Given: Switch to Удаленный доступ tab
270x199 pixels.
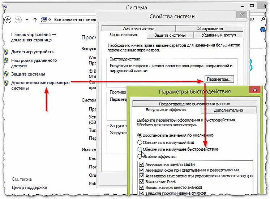Looking at the screenshot, I should point(219,35).
